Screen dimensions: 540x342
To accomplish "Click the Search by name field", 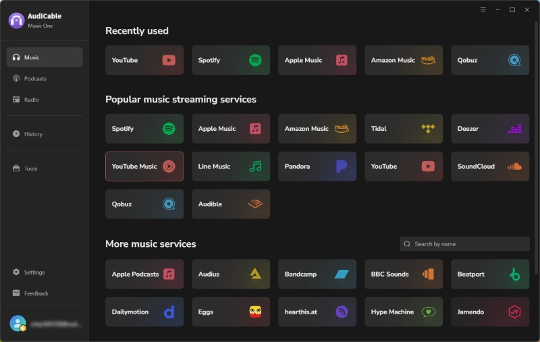I will 464,244.
